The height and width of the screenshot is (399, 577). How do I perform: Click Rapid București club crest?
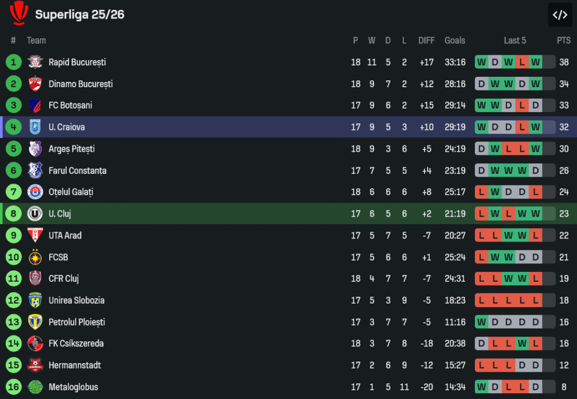coord(35,62)
